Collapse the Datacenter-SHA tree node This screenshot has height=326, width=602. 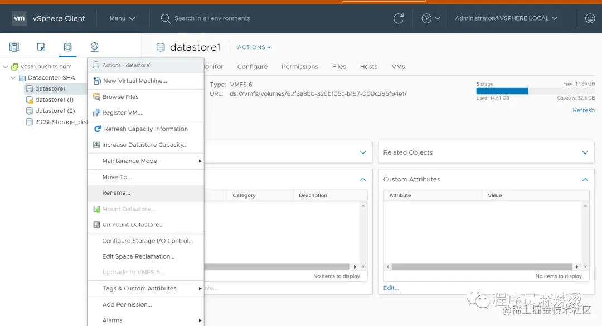[13, 78]
